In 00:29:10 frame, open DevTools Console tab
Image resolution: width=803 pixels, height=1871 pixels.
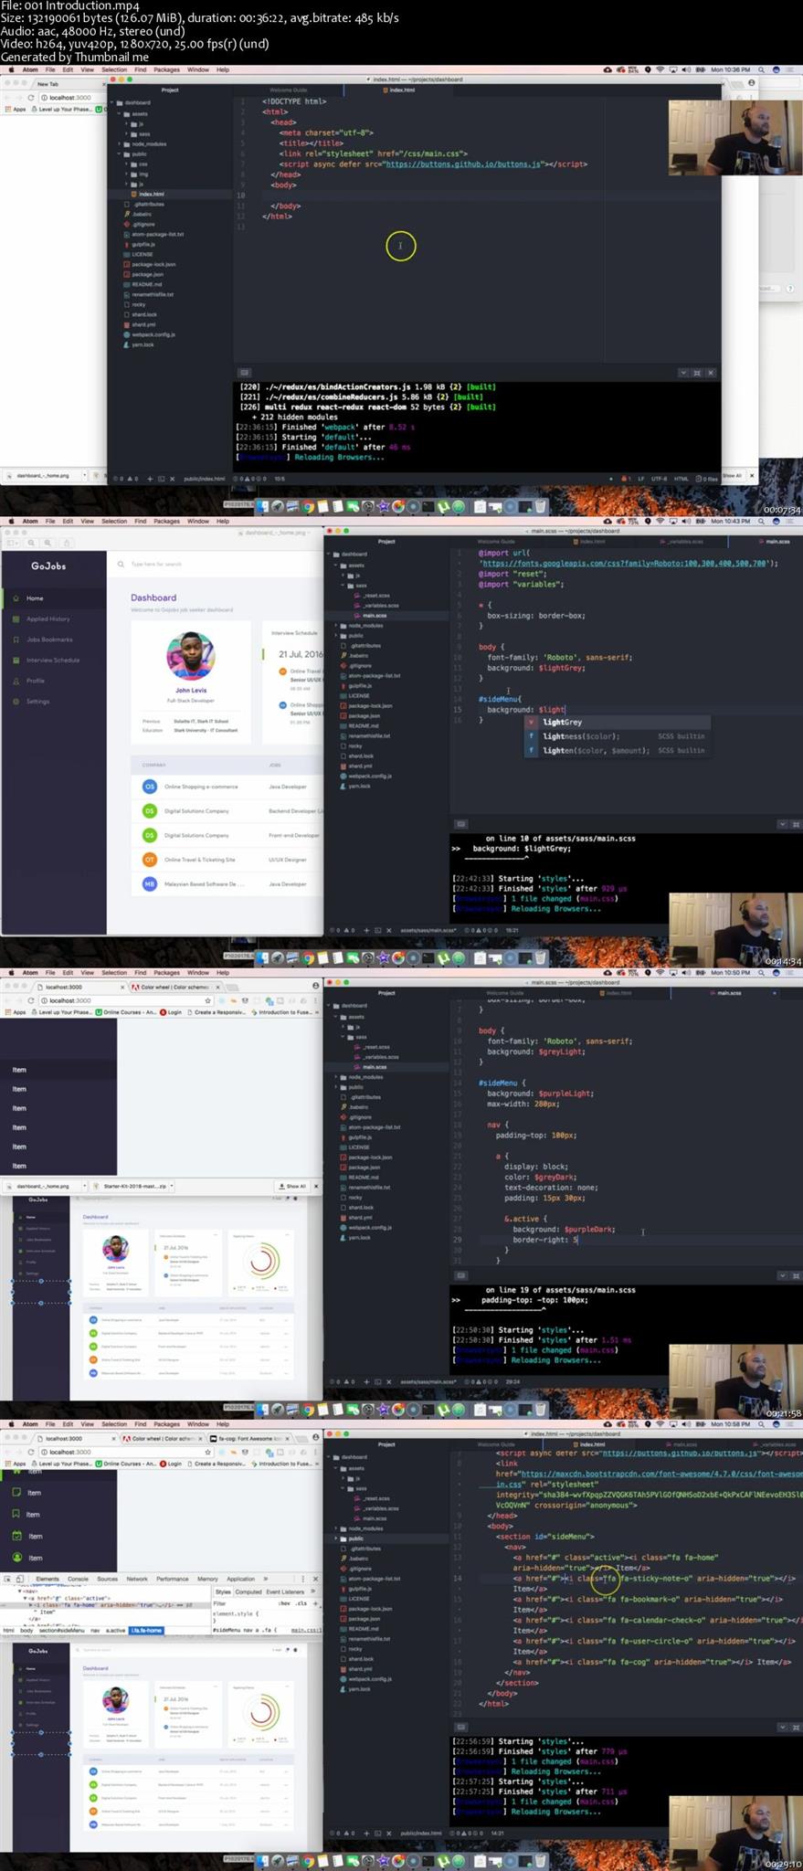coord(78,1579)
